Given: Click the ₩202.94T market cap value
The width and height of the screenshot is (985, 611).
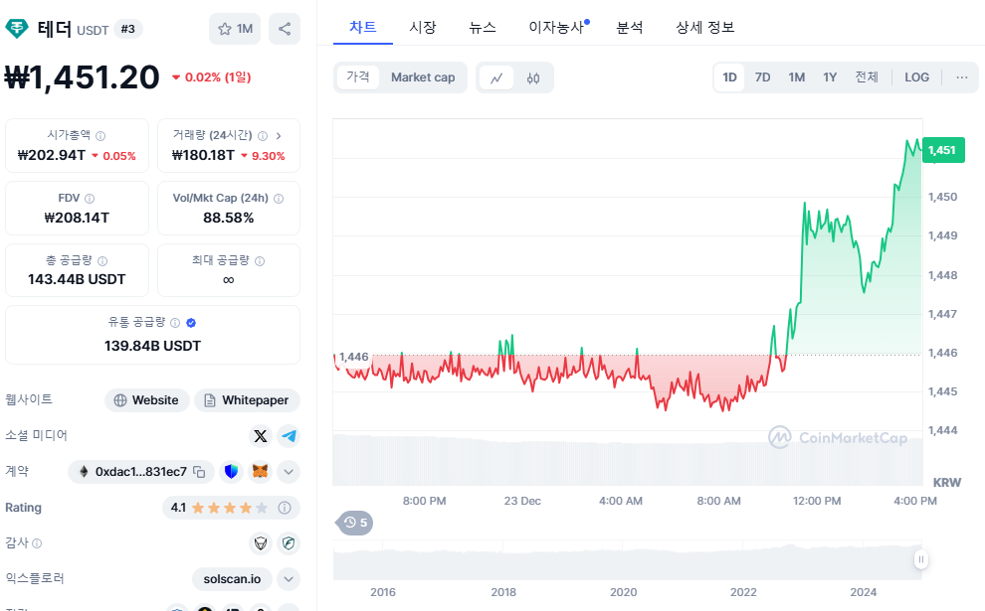Looking at the screenshot, I should [52, 156].
